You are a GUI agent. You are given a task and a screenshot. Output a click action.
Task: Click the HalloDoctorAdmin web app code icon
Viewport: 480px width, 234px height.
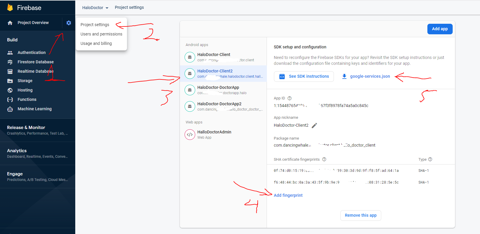190,135
